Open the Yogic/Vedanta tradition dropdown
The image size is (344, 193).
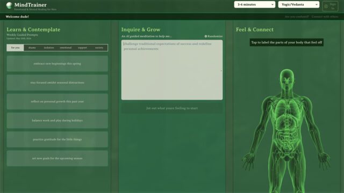(299, 4)
